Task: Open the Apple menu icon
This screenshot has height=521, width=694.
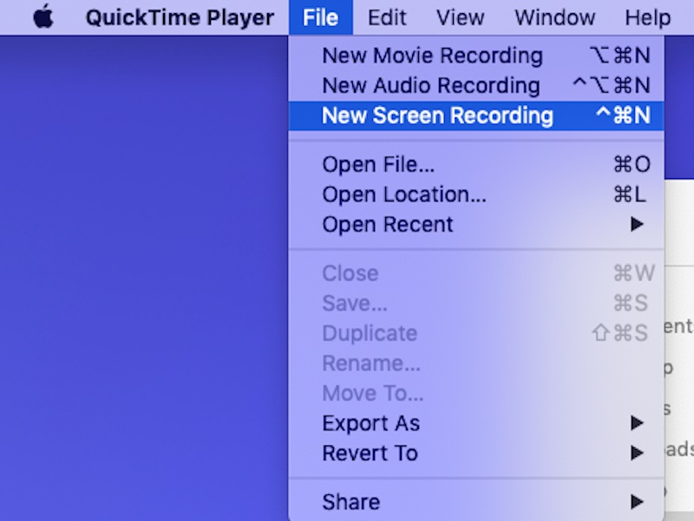Action: pos(43,17)
